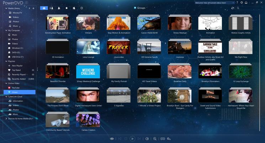Click the vertical scrollbar on the right
265x143 pixels.
pyautogui.click(x=260, y=72)
